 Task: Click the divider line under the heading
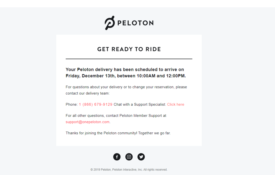(x=129, y=59)
